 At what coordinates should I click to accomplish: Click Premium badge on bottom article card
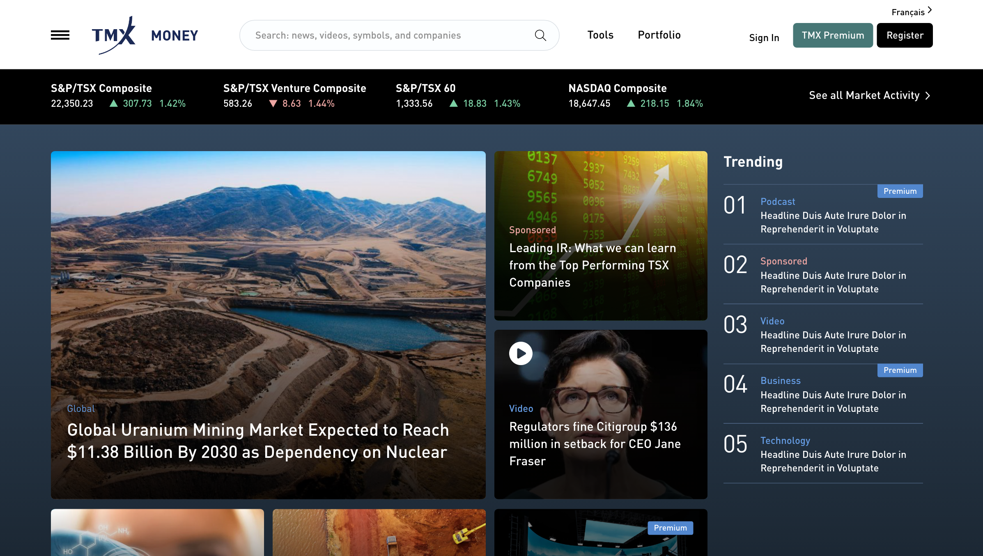[670, 528]
